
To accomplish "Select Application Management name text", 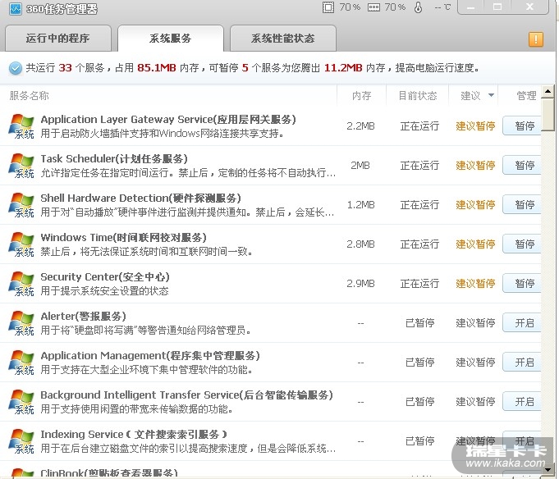I will point(150,355).
